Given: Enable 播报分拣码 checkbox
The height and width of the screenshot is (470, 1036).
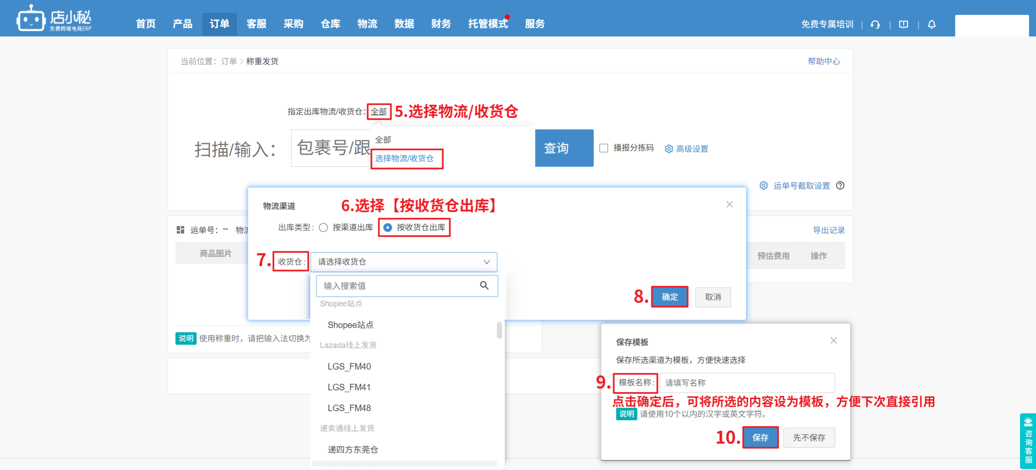Looking at the screenshot, I should [x=604, y=148].
